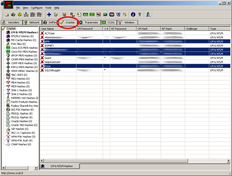
Task: Click the challenge column header
Action: (197, 29)
